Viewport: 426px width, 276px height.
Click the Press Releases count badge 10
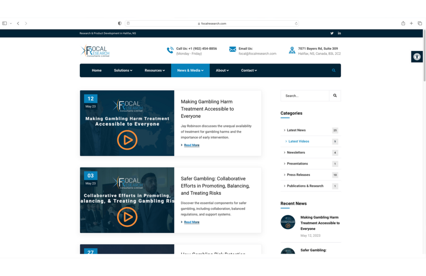(x=335, y=175)
